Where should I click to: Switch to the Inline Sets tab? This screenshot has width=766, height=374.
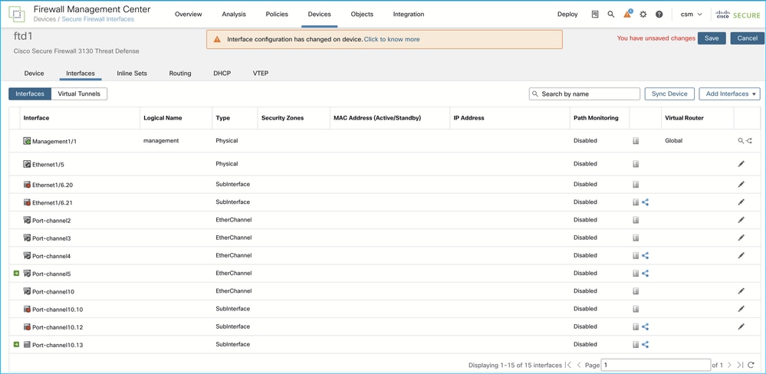(x=132, y=74)
